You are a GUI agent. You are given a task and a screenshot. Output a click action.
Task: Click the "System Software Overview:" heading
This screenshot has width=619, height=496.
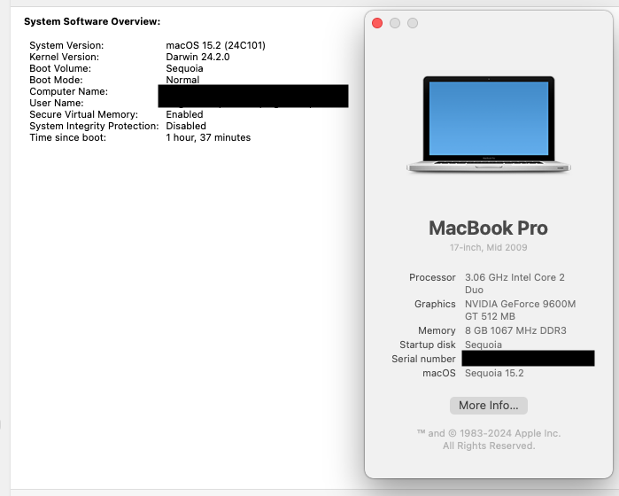point(92,21)
